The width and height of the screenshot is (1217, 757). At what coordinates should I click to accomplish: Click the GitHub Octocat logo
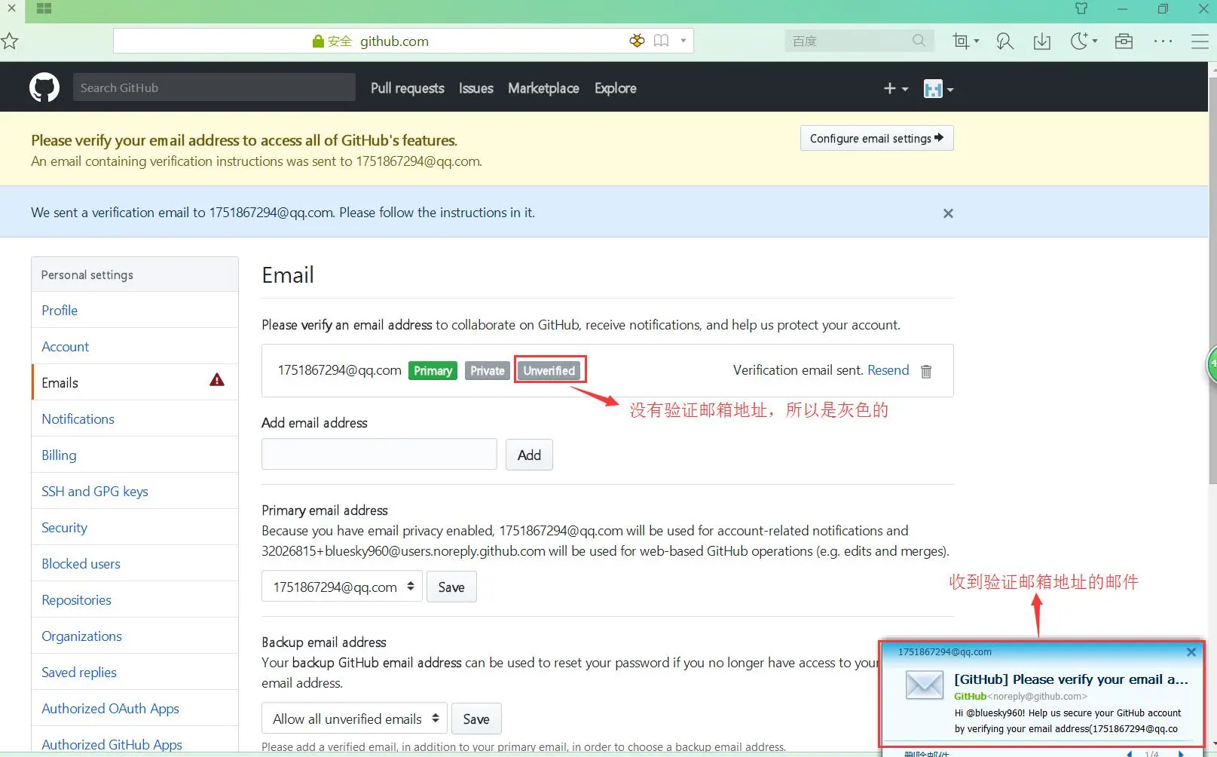(x=44, y=87)
